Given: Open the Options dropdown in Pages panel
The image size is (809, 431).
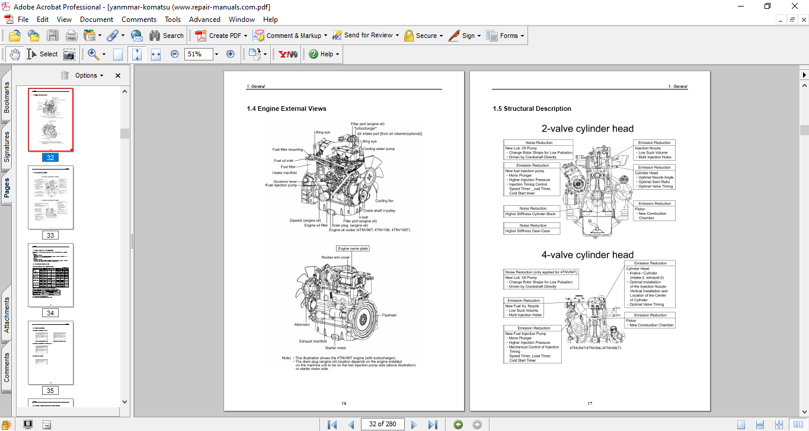Looking at the screenshot, I should (x=89, y=75).
